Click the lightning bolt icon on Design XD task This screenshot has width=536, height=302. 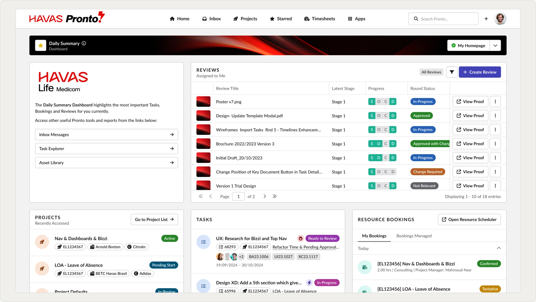[x=309, y=283]
